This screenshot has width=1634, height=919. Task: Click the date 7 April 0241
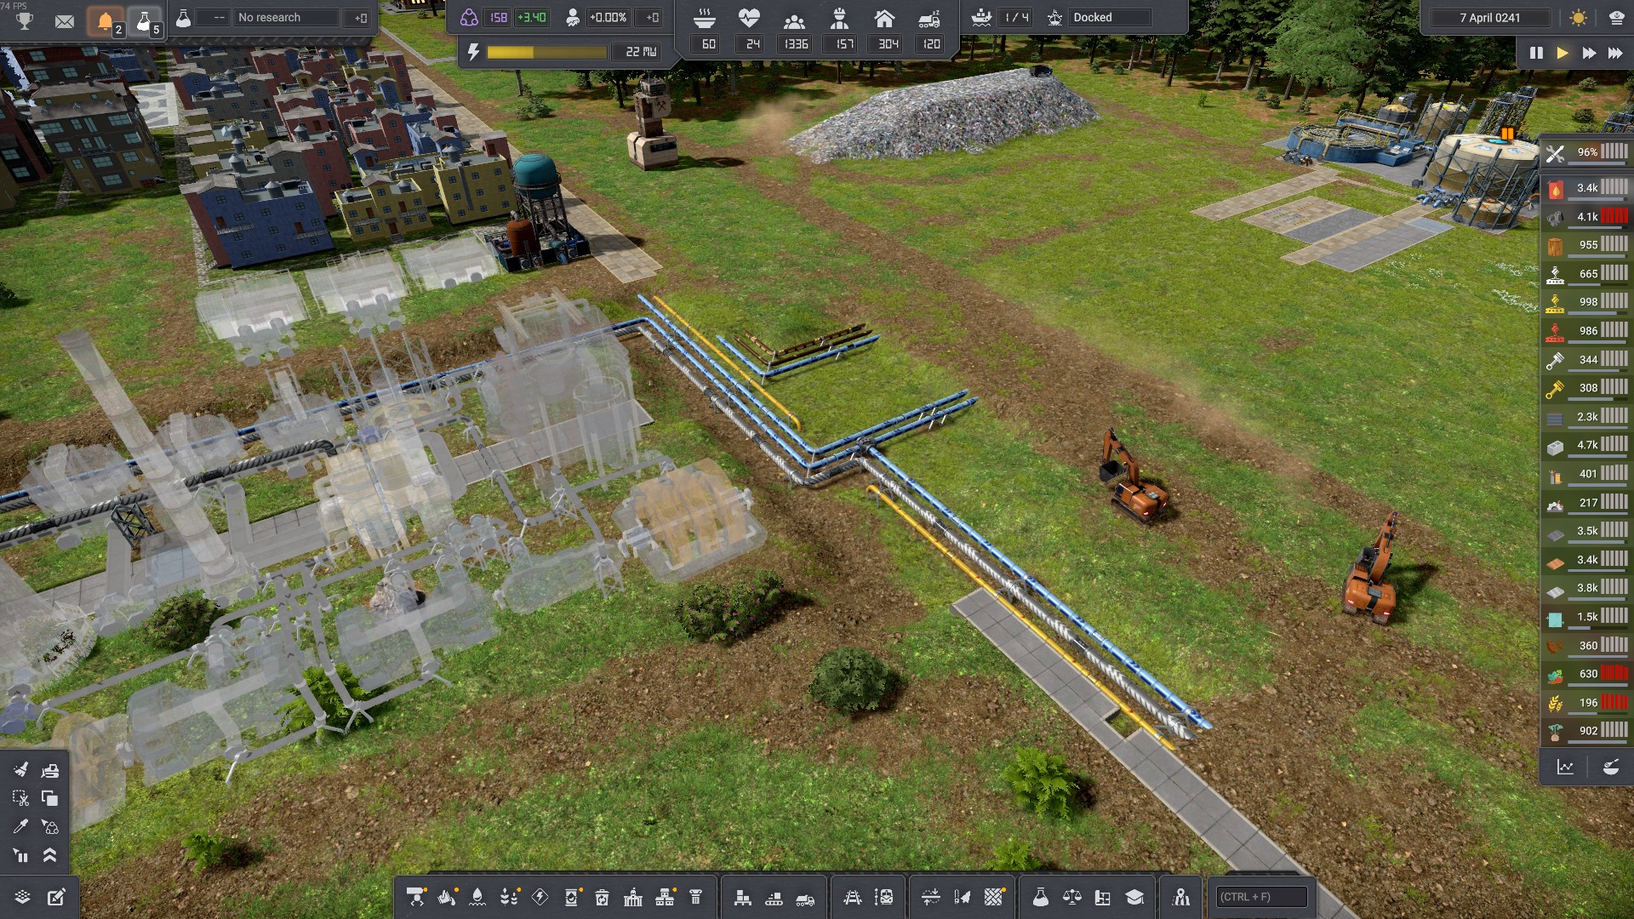tap(1490, 18)
